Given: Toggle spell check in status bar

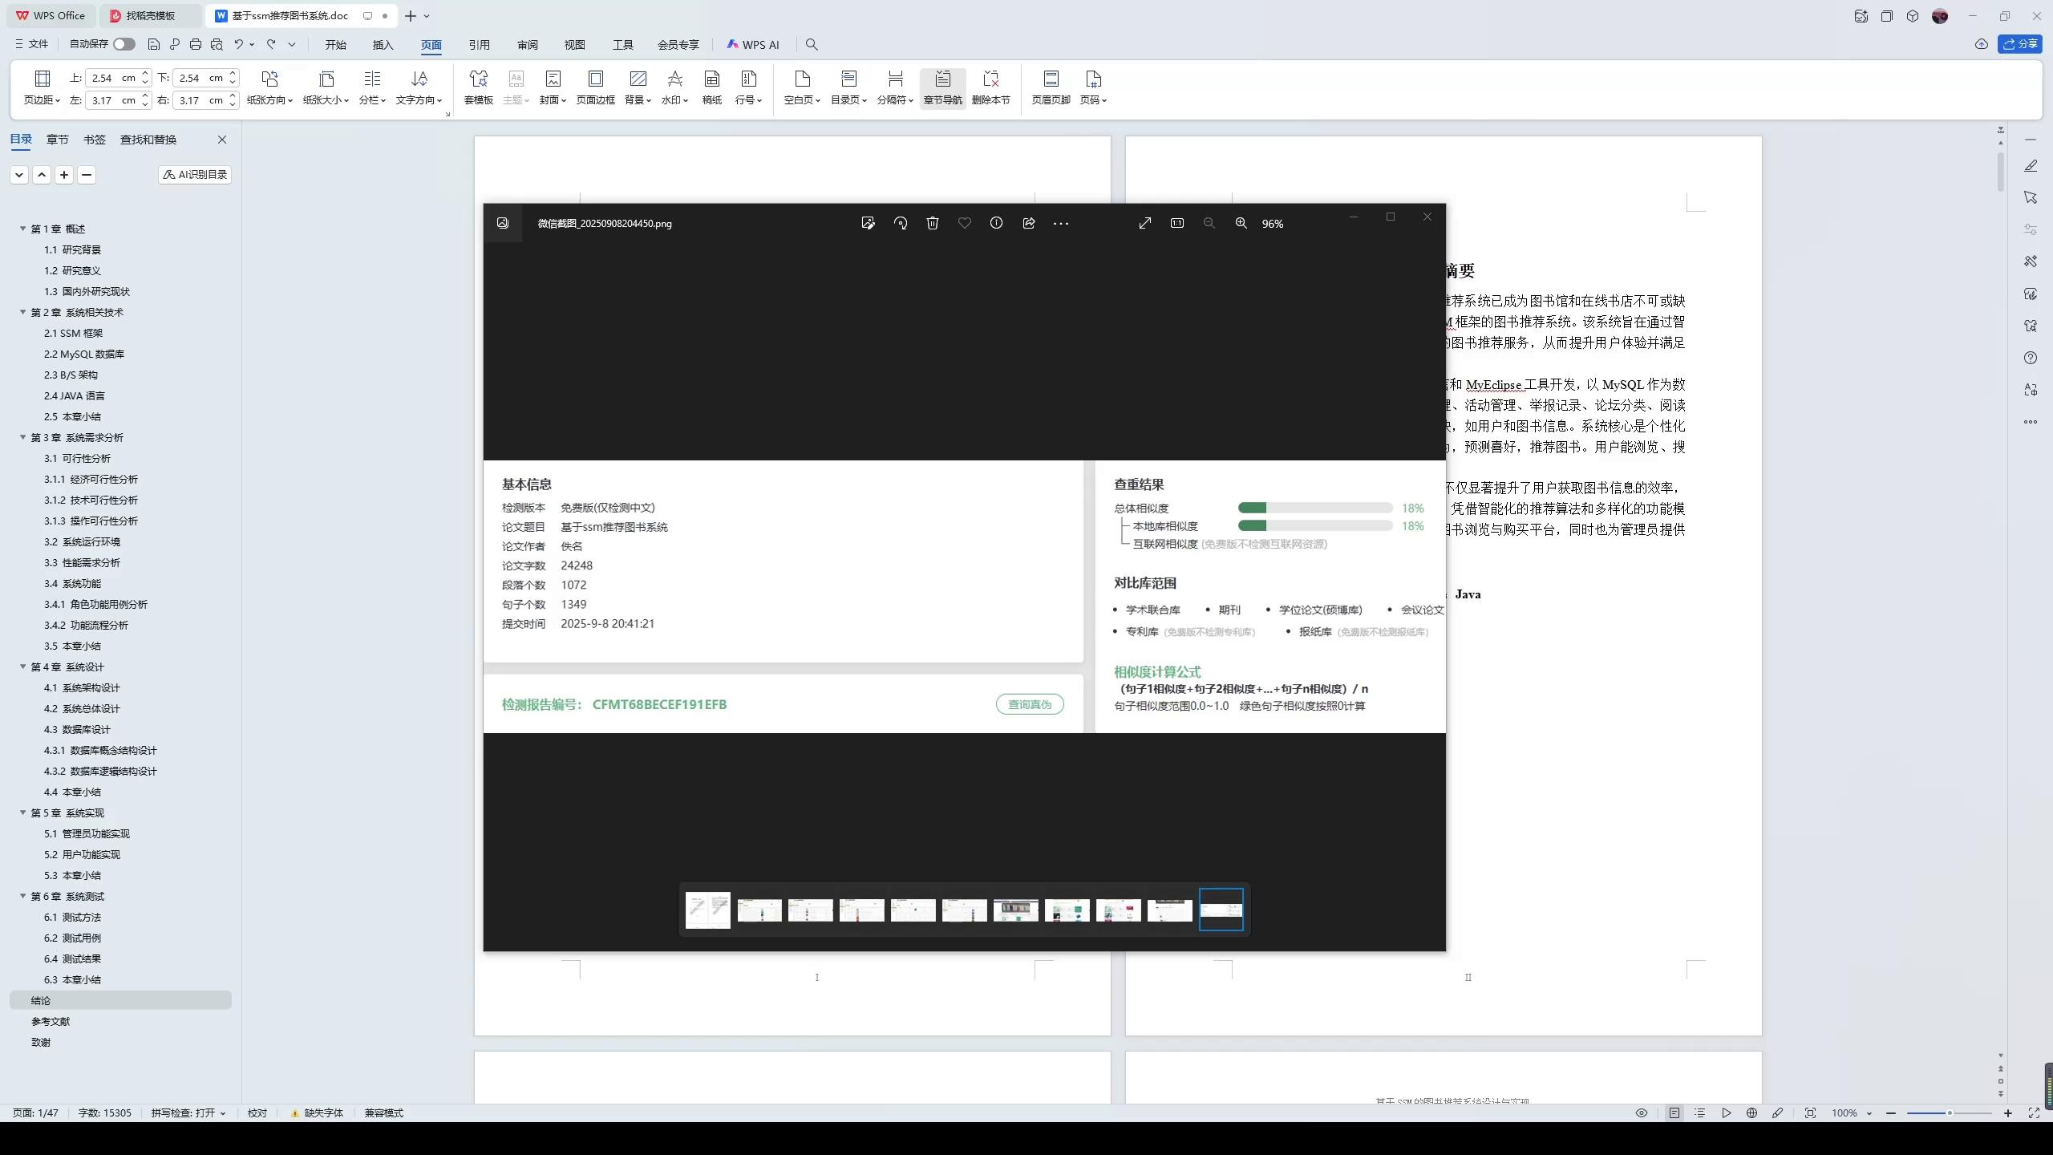Looking at the screenshot, I should [x=187, y=1112].
